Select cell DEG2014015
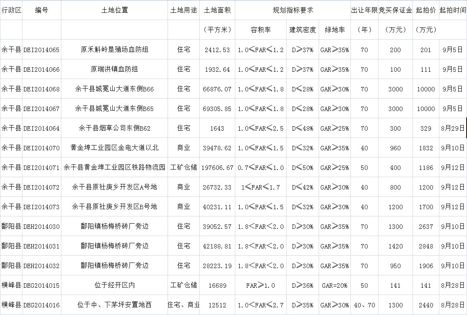Image resolution: width=467 pixels, height=315 pixels. (42, 285)
